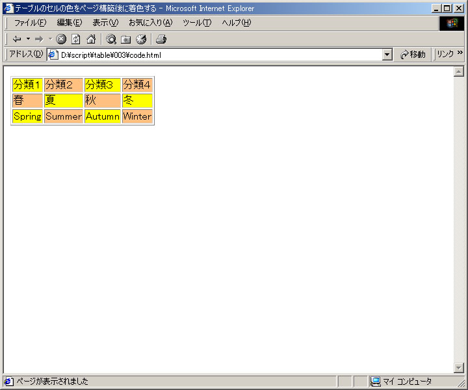Click the IE icon in title bar
Image resolution: width=468 pixels, height=390 pixels.
point(9,8)
